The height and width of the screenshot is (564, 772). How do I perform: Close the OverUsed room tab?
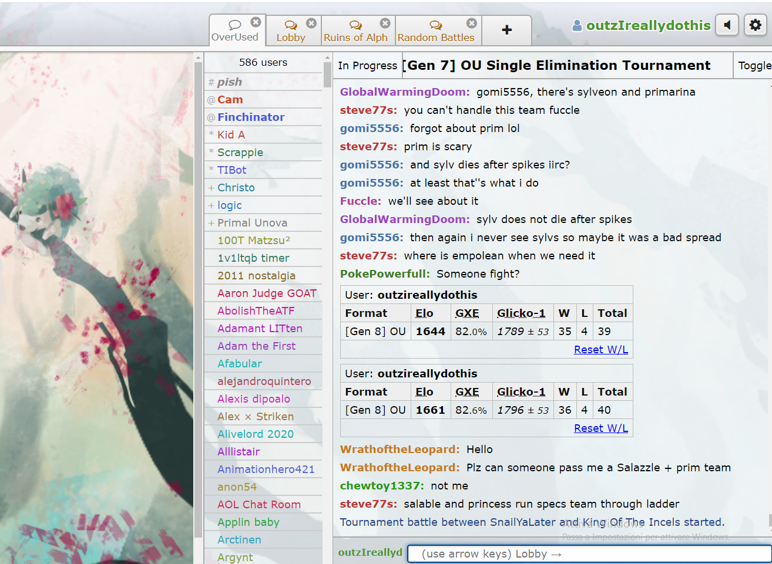[256, 22]
